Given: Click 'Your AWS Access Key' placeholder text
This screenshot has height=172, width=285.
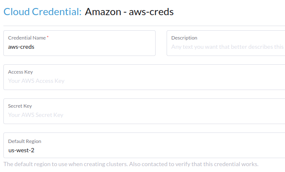Looking at the screenshot, I should point(36,81).
